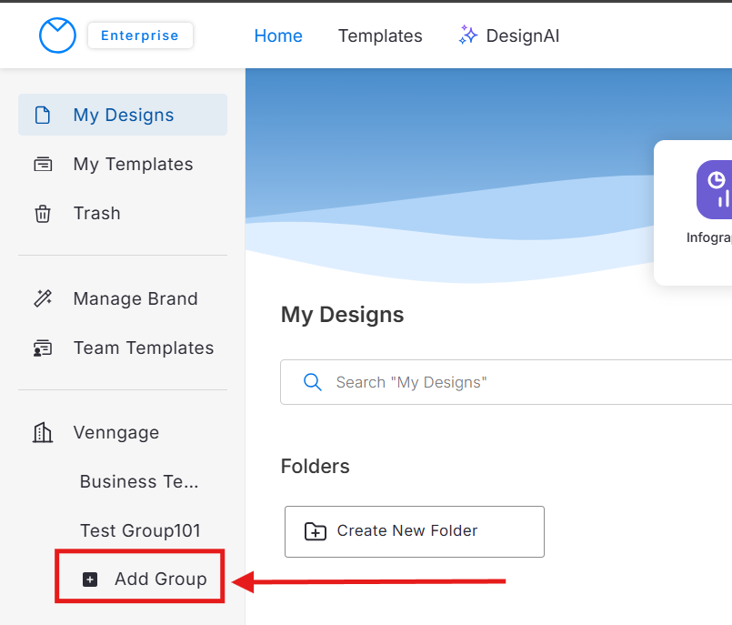Open My Templates from the sidebar icon

coord(43,165)
